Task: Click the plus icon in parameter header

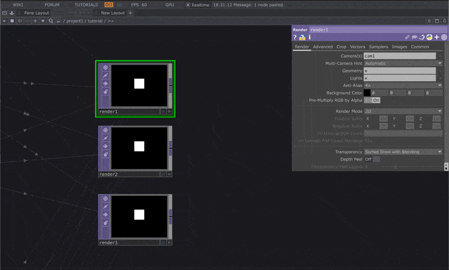Action: coord(437,37)
